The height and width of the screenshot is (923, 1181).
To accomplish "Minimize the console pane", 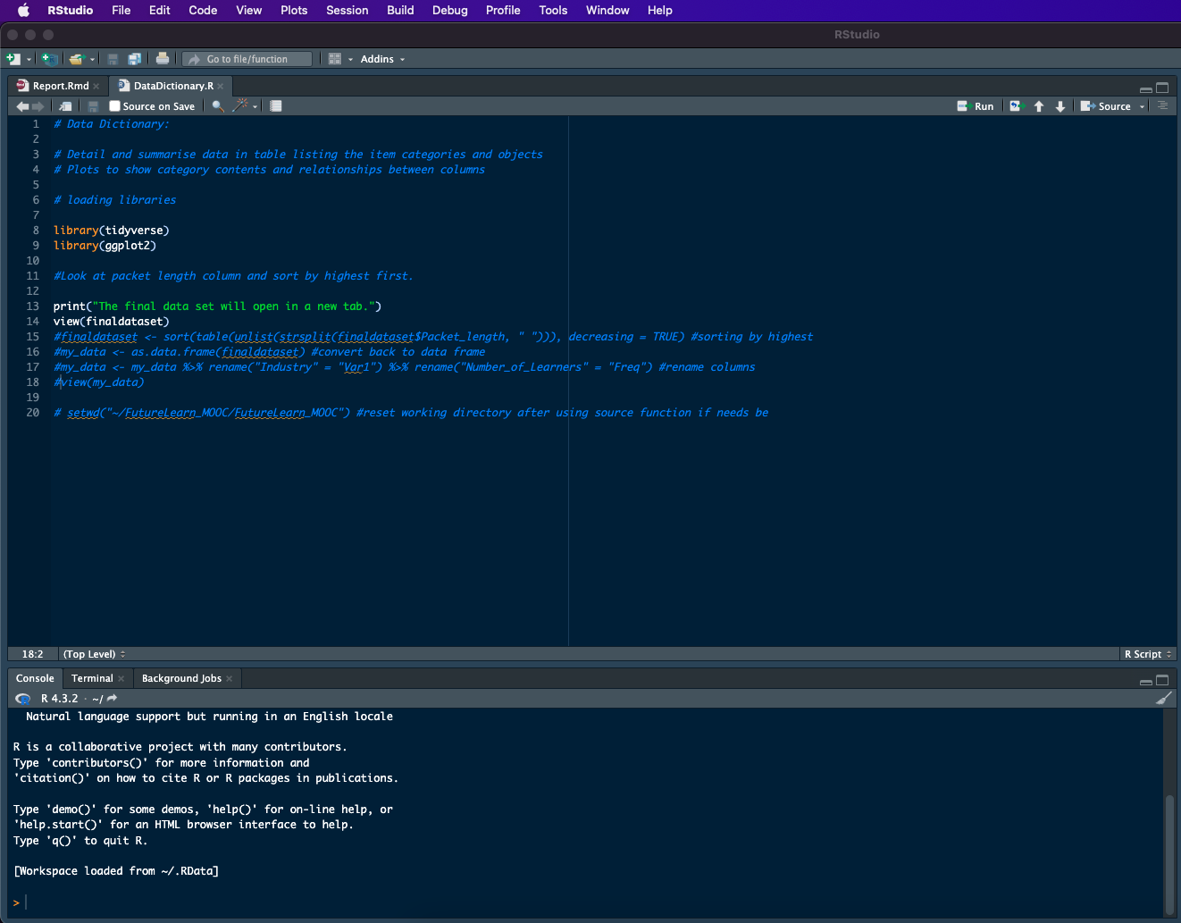I will [x=1146, y=682].
